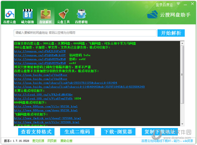Screen dimensions: 197x145
Task: Click the cloud.189.cn link followed by 1034
Action: [43, 99]
